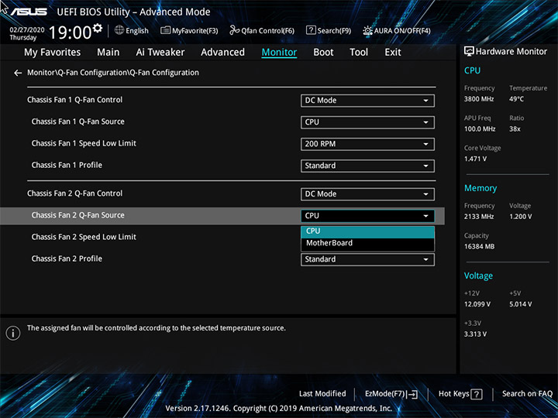Click Hot Keys label
The width and height of the screenshot is (558, 418).
point(453,394)
